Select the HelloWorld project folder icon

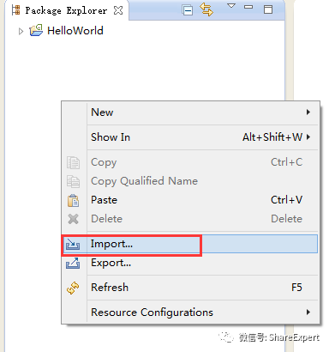[x=36, y=30]
